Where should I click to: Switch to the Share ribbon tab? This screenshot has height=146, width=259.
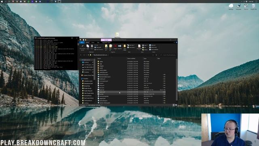click(93, 43)
